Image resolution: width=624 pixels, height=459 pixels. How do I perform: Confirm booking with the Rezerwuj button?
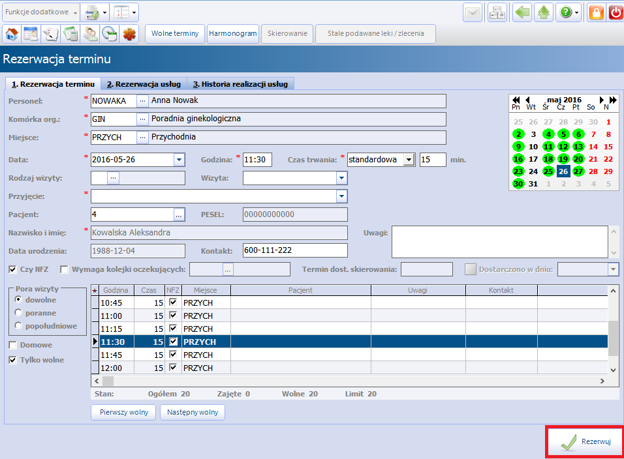(585, 442)
